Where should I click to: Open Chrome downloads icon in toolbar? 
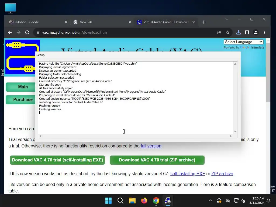238,32
